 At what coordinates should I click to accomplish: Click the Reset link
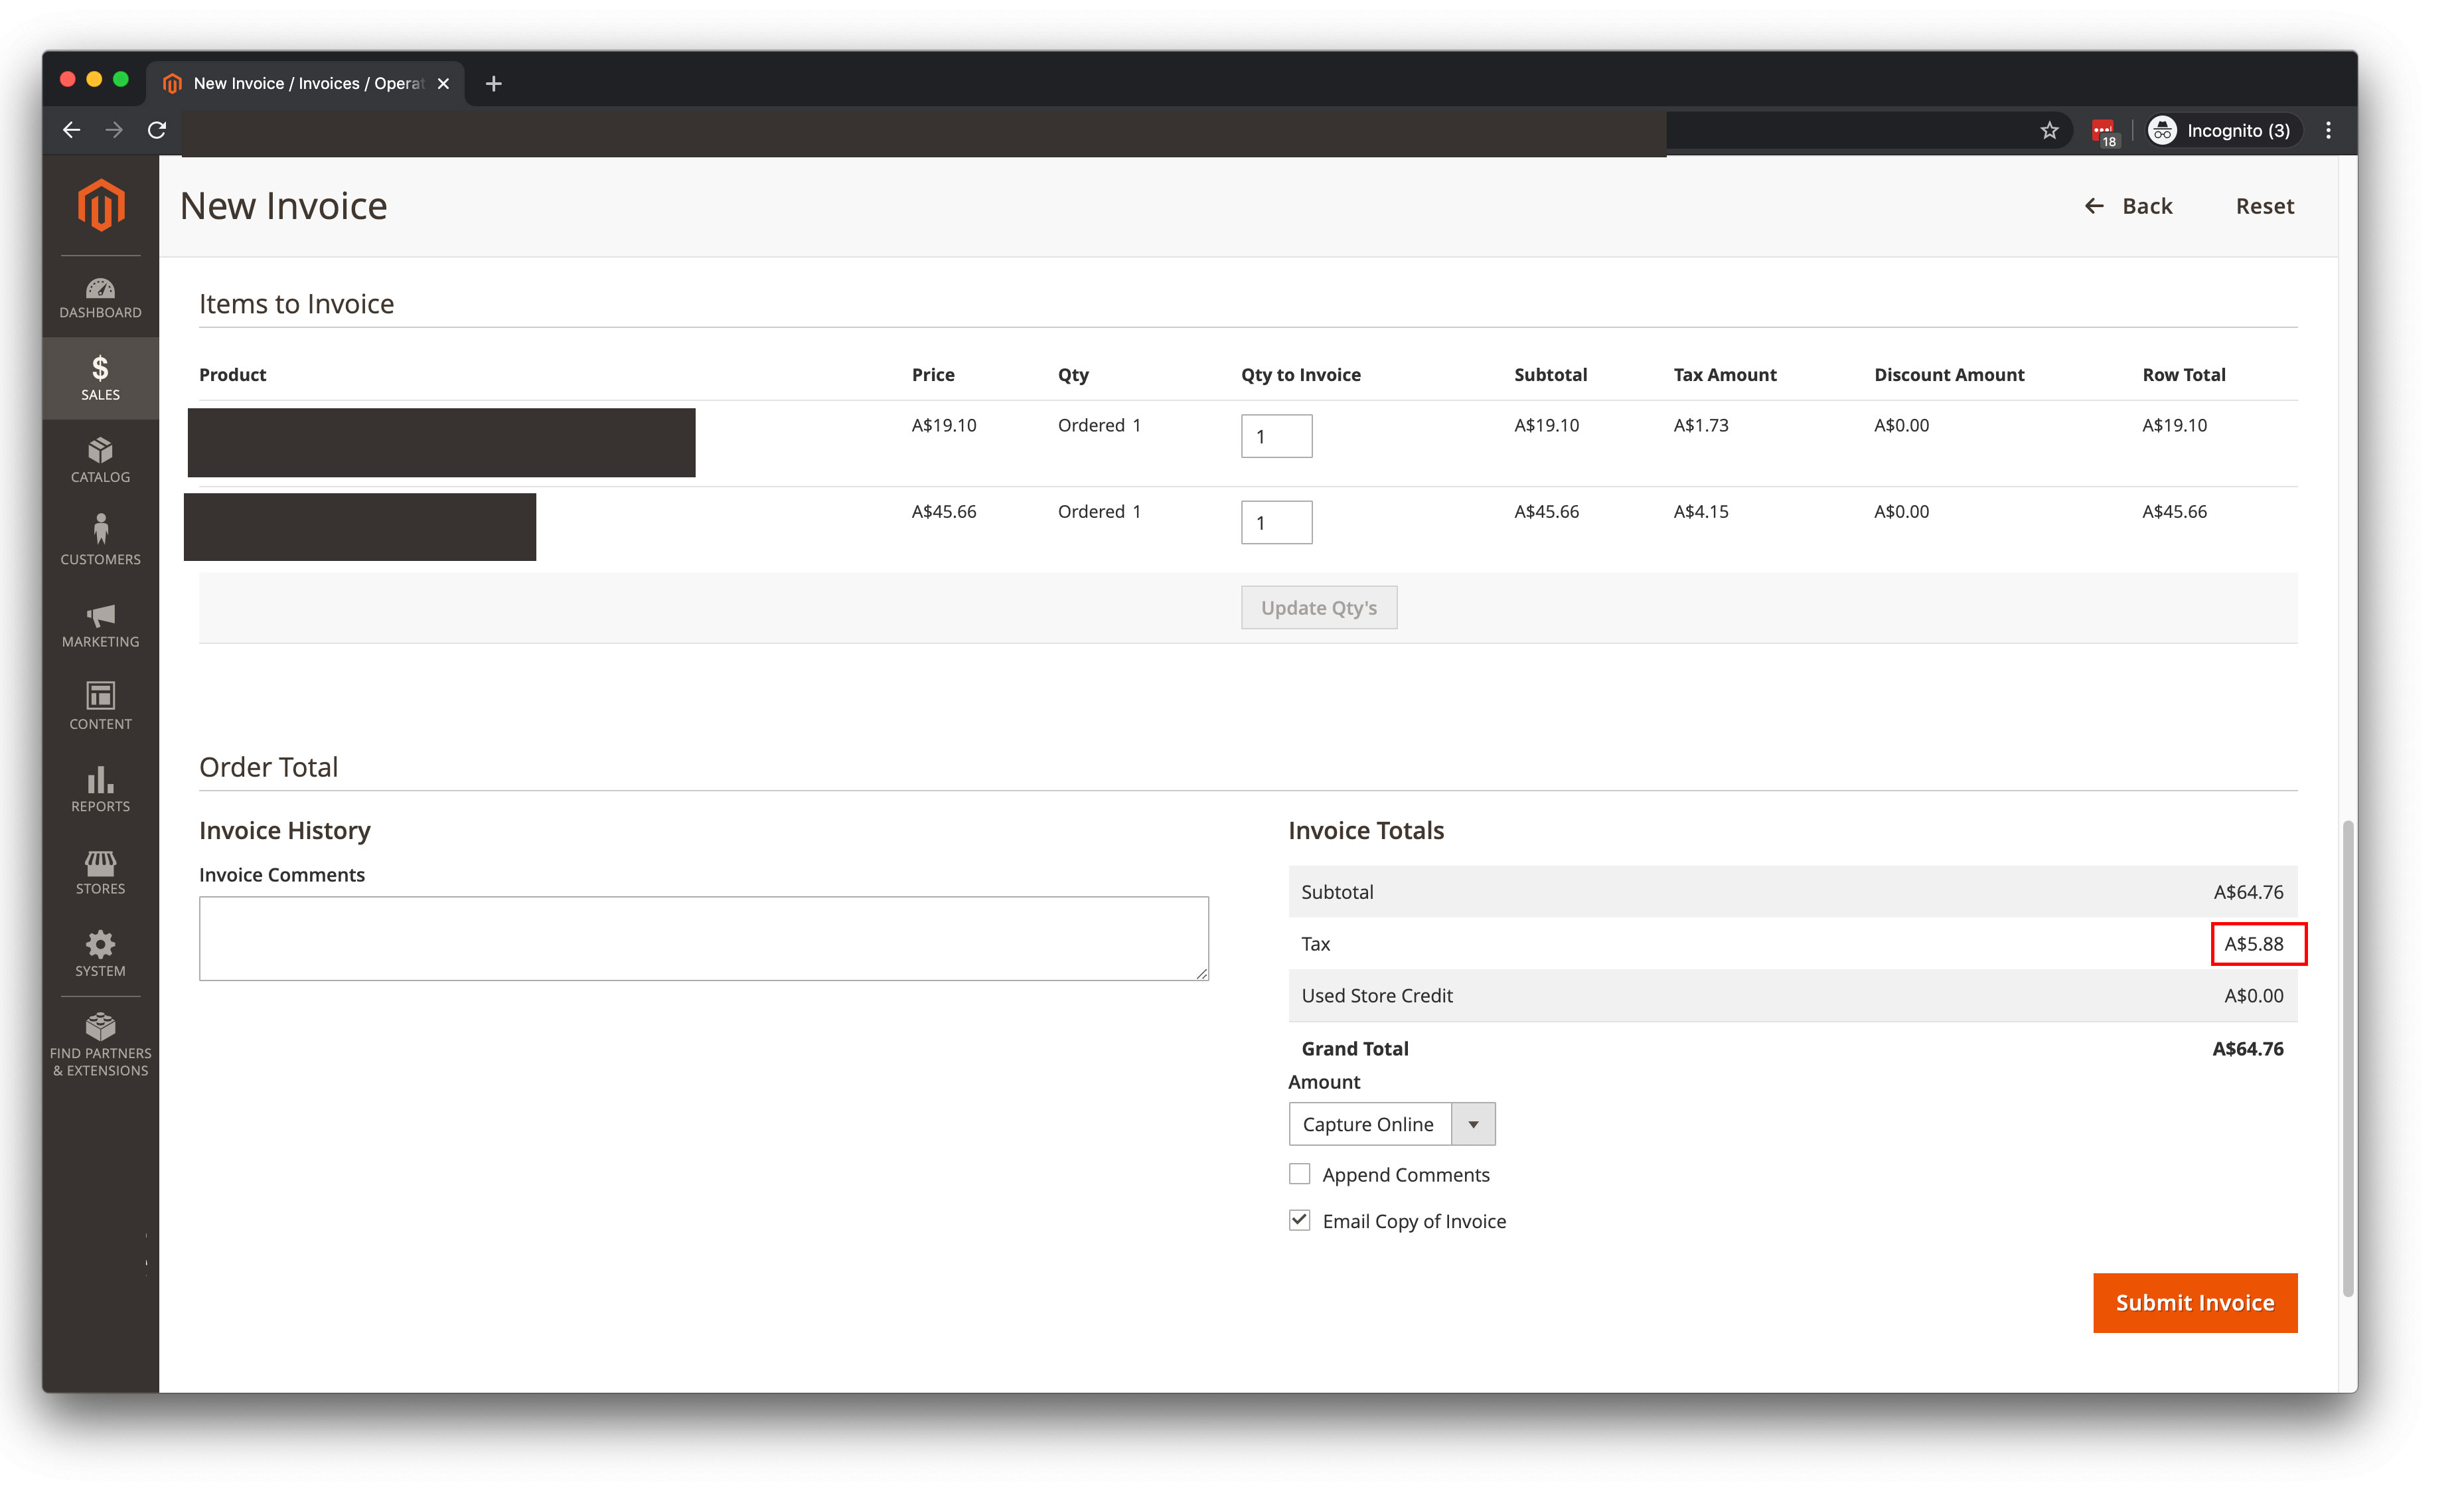click(2263, 206)
